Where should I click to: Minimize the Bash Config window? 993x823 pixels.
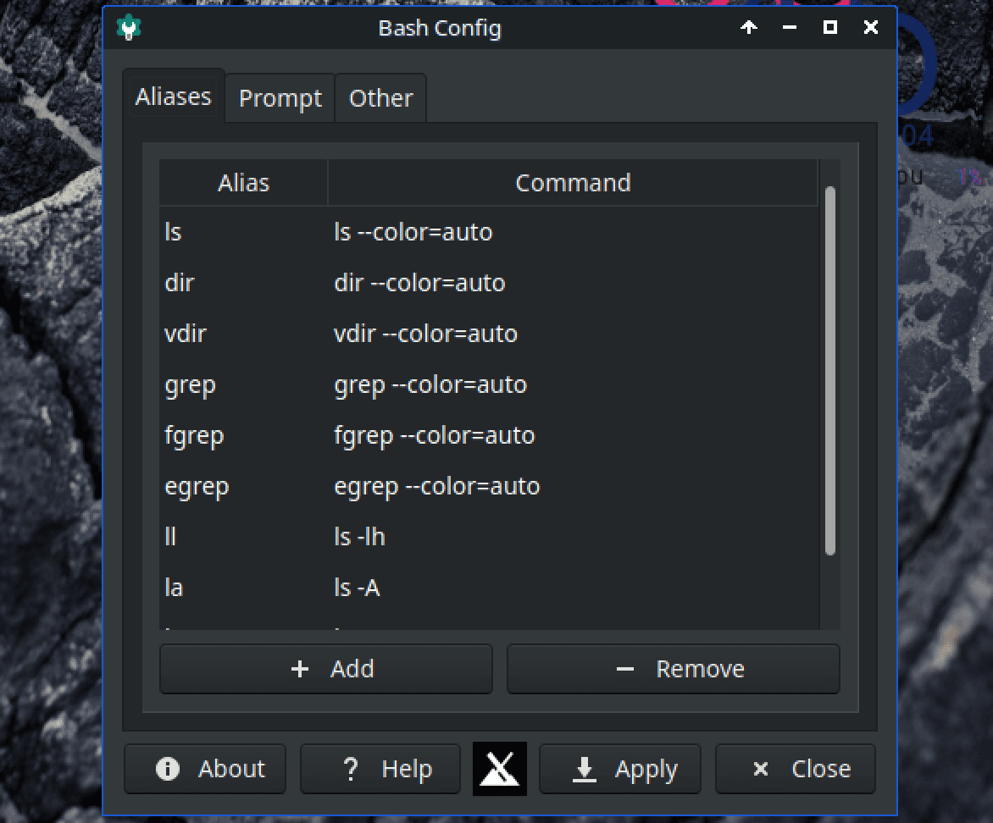pyautogui.click(x=789, y=27)
